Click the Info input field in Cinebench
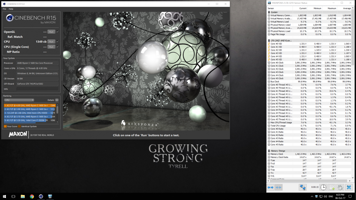The image size is (356, 200). [37, 89]
